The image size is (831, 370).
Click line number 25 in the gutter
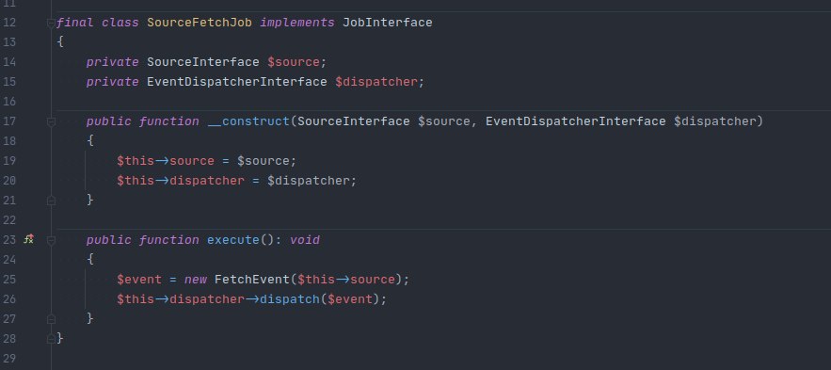[9, 280]
